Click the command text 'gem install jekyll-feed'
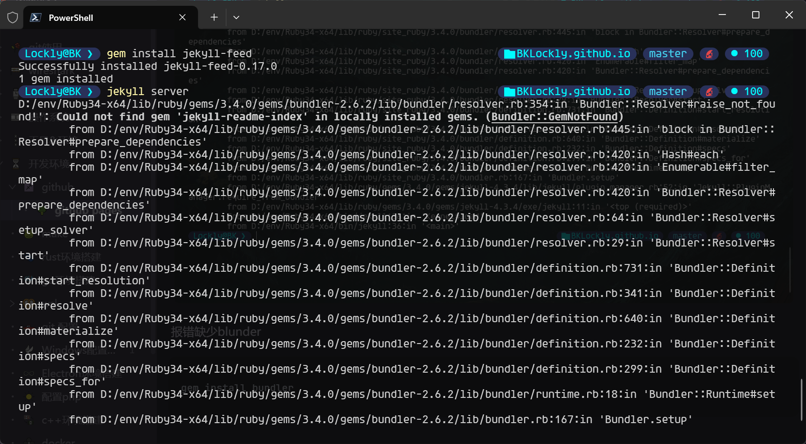The height and width of the screenshot is (444, 806). coord(179,53)
